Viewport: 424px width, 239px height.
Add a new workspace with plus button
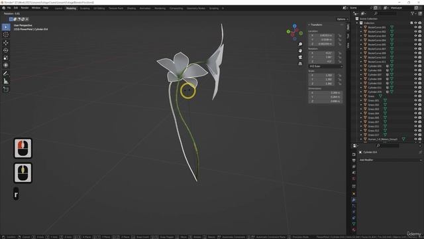tap(223, 9)
